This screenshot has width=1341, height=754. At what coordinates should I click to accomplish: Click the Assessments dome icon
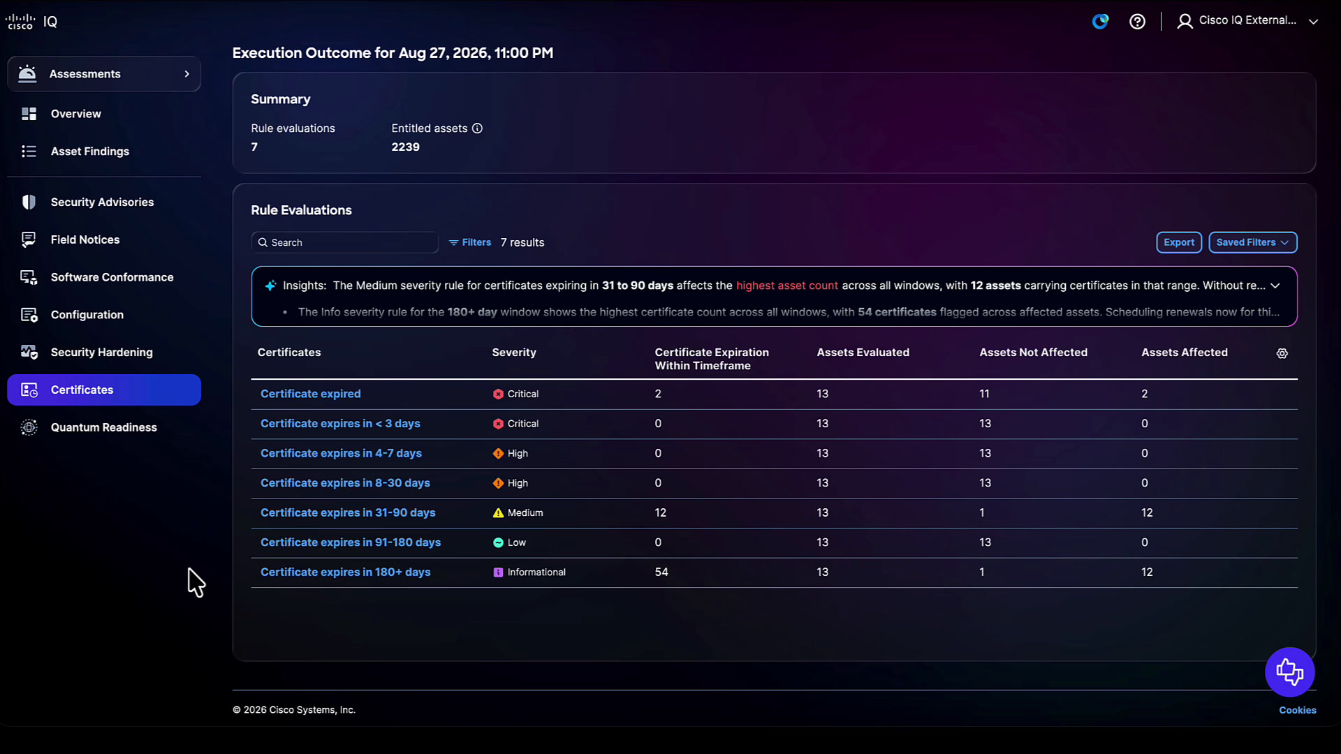coord(27,74)
